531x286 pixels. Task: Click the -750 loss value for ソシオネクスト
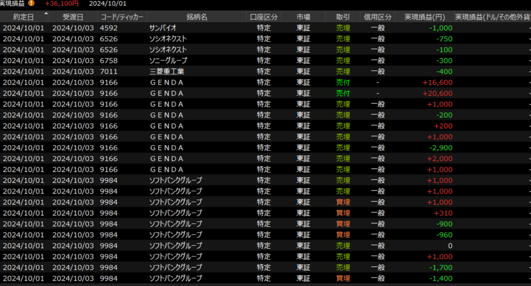pos(444,39)
